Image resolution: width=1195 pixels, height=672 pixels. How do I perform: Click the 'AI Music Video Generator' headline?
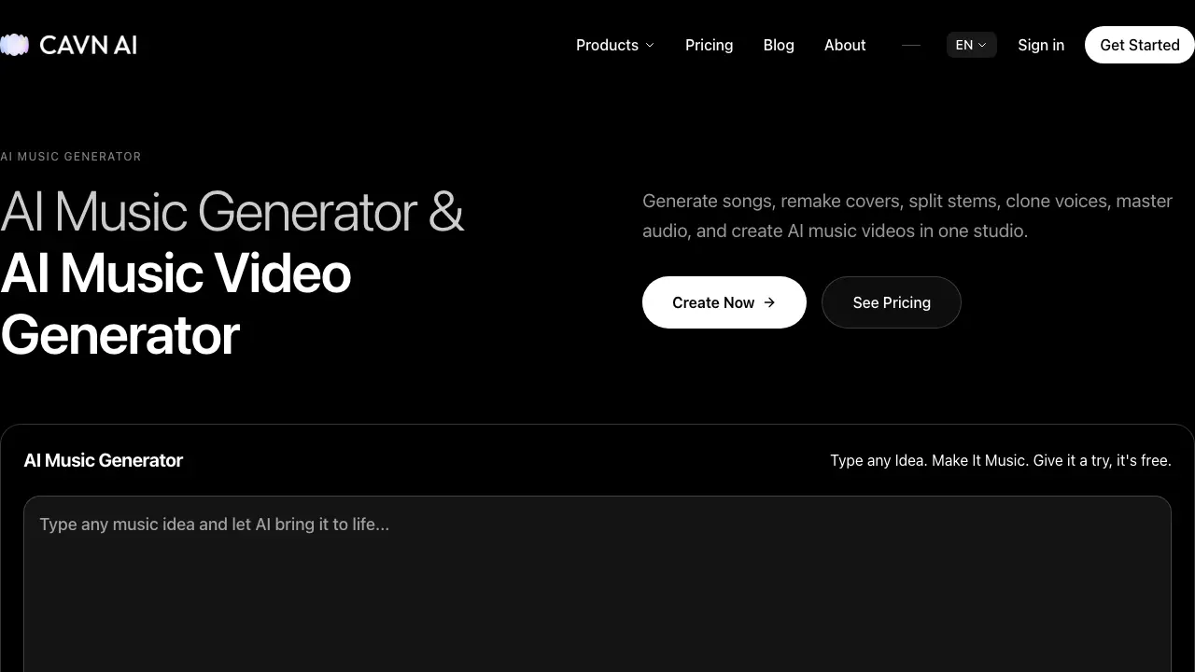(x=176, y=304)
